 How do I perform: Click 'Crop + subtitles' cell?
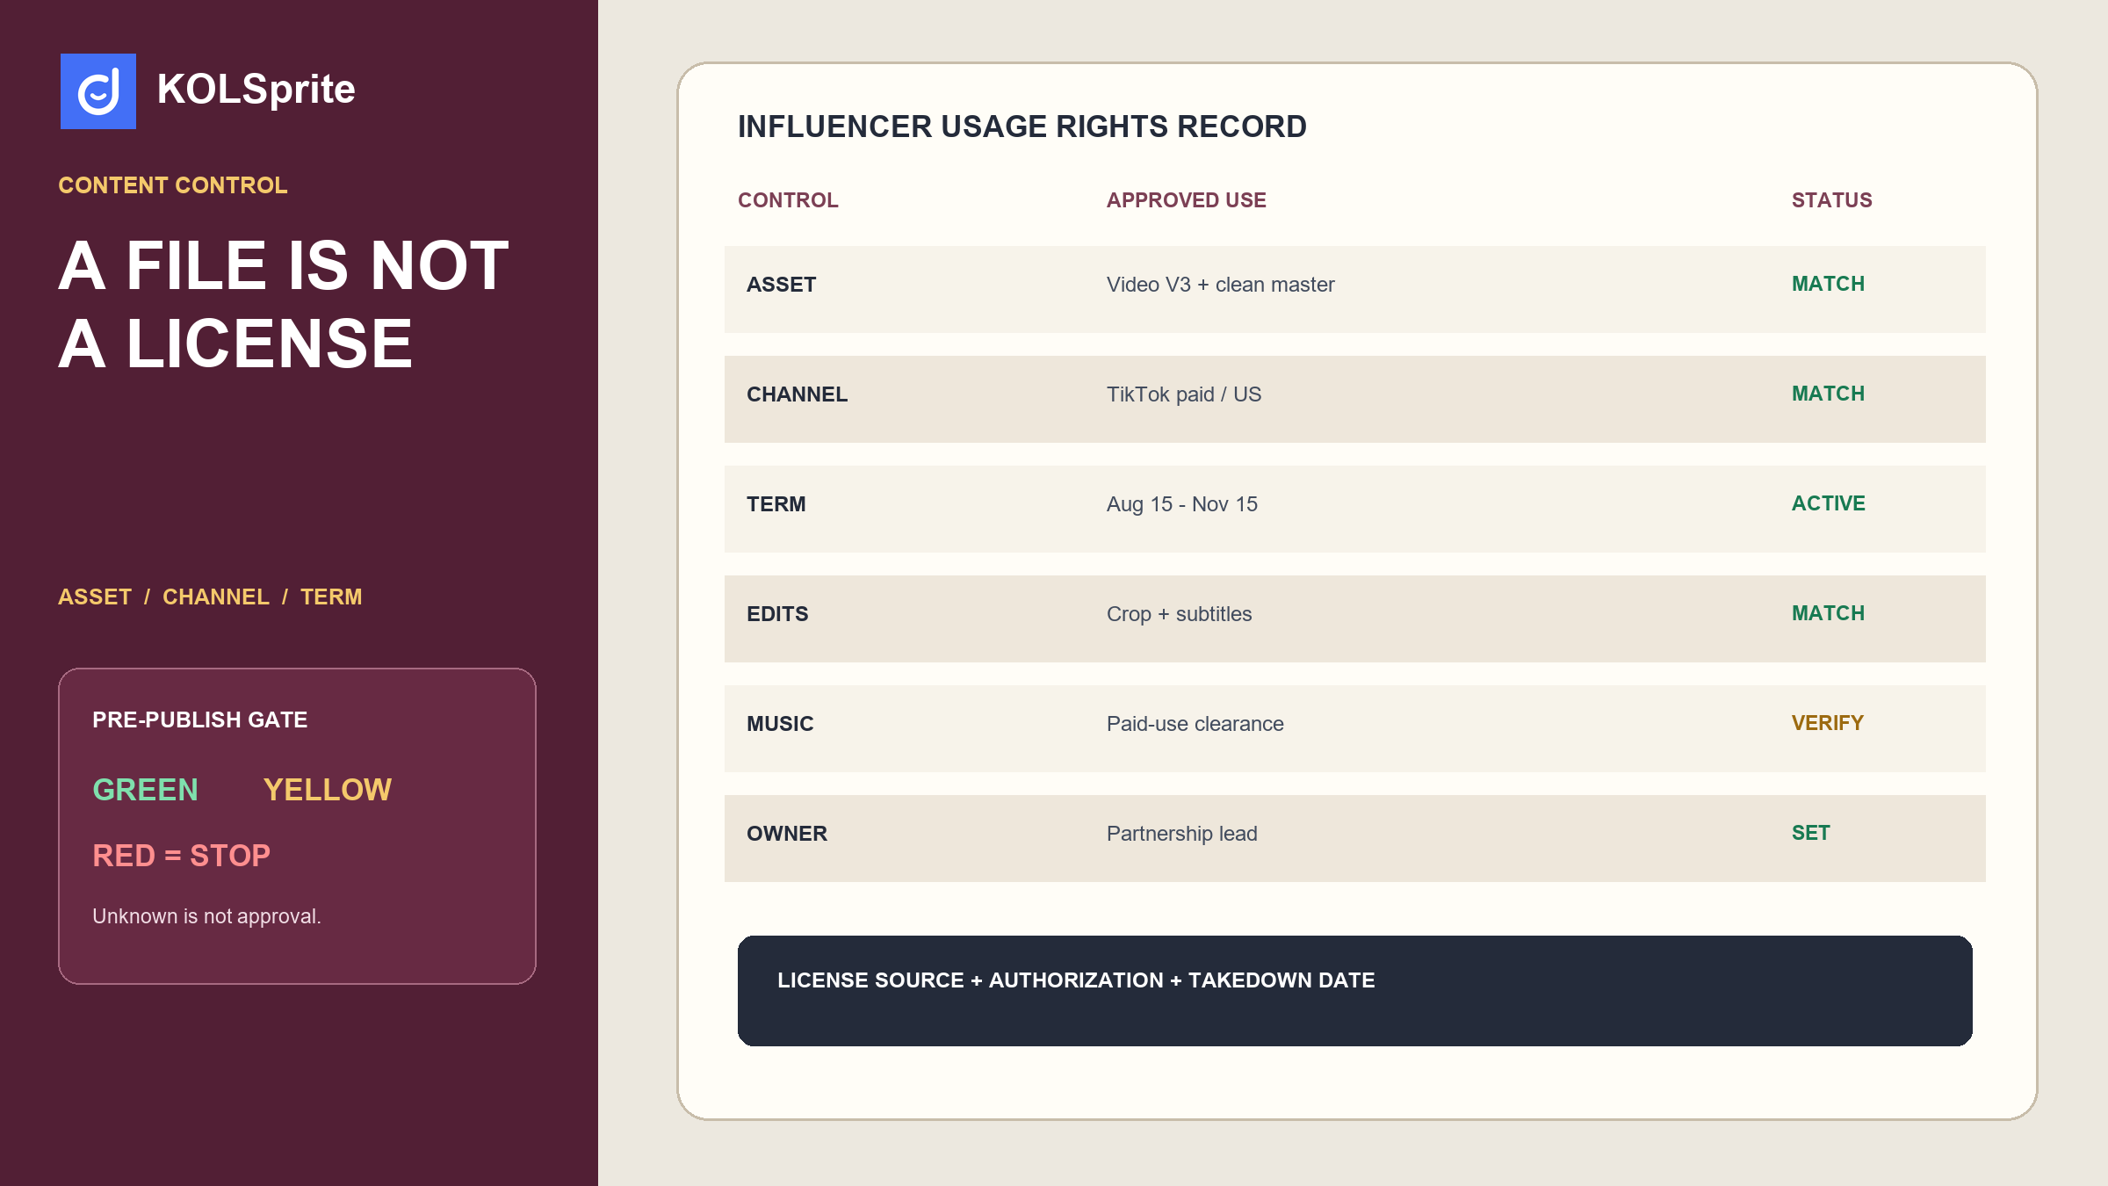pyautogui.click(x=1180, y=614)
